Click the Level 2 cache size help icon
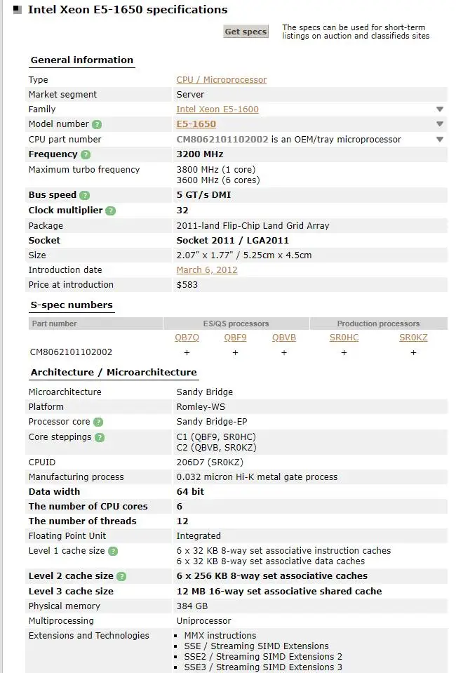 click(x=120, y=575)
